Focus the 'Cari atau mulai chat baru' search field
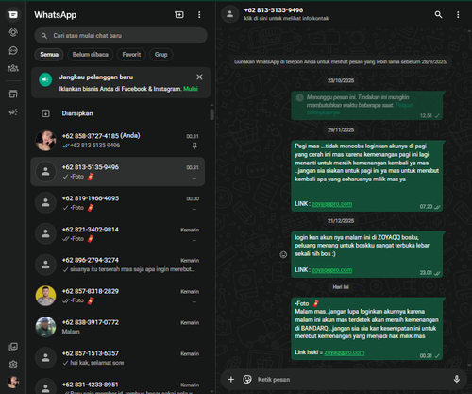This screenshot has width=472, height=394. pos(121,36)
